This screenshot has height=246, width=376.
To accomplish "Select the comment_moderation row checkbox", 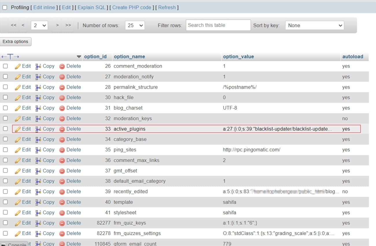I will point(5,66).
